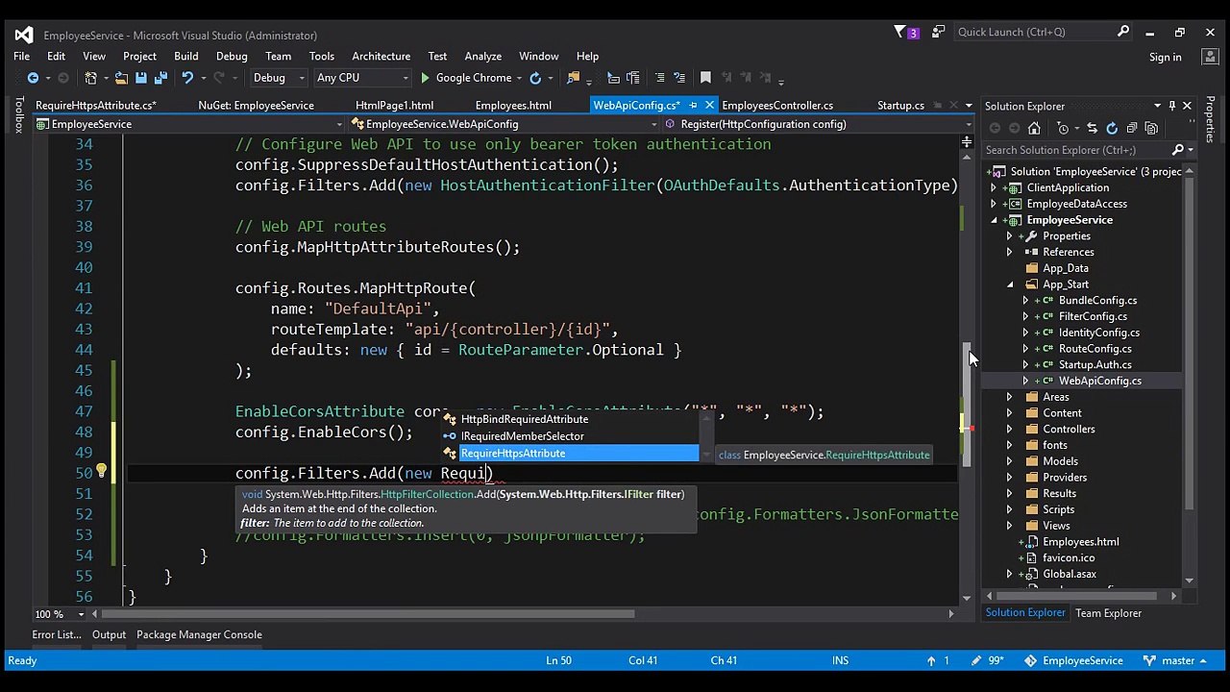The image size is (1230, 692).
Task: Expand the EmployeeDataAccess project node
Action: tap(994, 204)
